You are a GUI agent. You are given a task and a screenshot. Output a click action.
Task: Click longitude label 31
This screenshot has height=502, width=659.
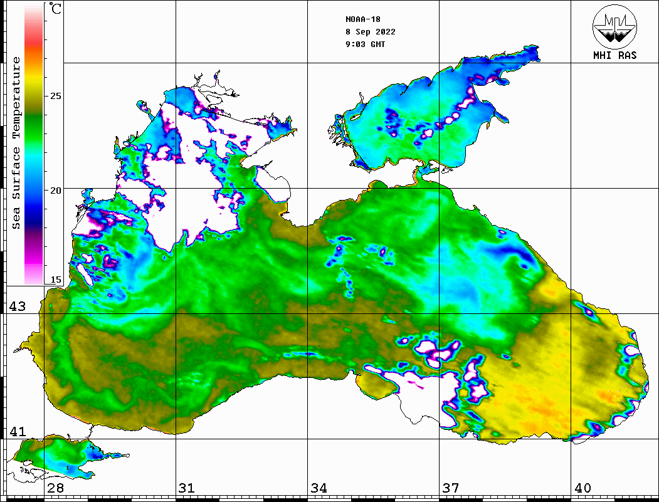click(187, 488)
